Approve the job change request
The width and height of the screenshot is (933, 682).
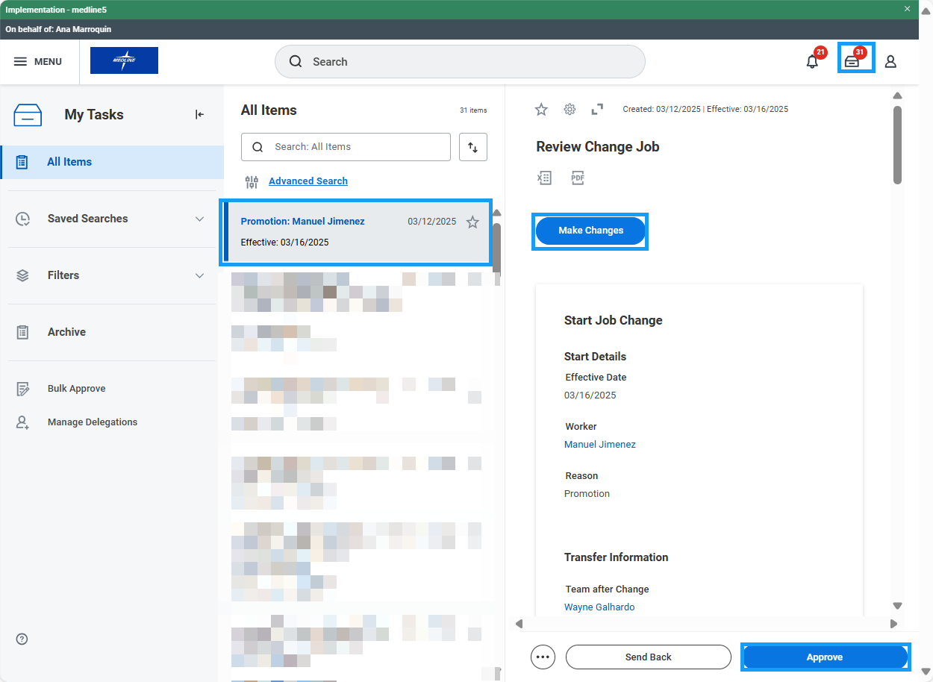824,657
